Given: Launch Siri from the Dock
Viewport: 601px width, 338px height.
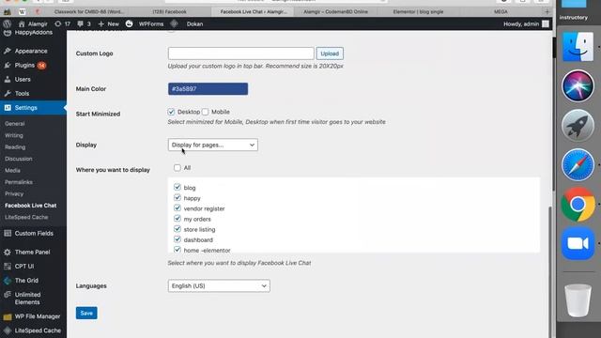Looking at the screenshot, I should tap(578, 85).
